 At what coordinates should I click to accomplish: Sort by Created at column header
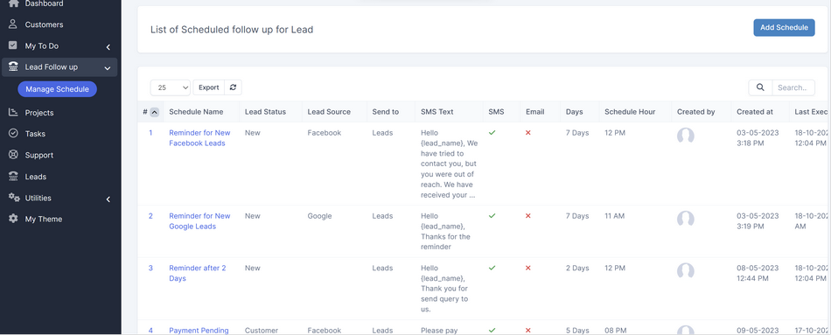(755, 112)
